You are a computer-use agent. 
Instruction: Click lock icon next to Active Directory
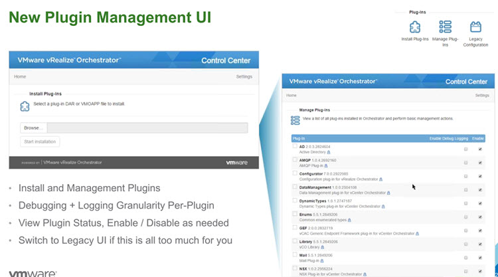click(329, 152)
